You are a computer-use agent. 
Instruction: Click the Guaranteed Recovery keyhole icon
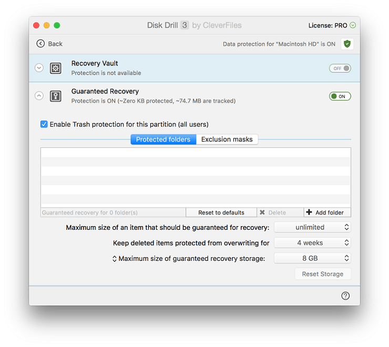(x=56, y=96)
